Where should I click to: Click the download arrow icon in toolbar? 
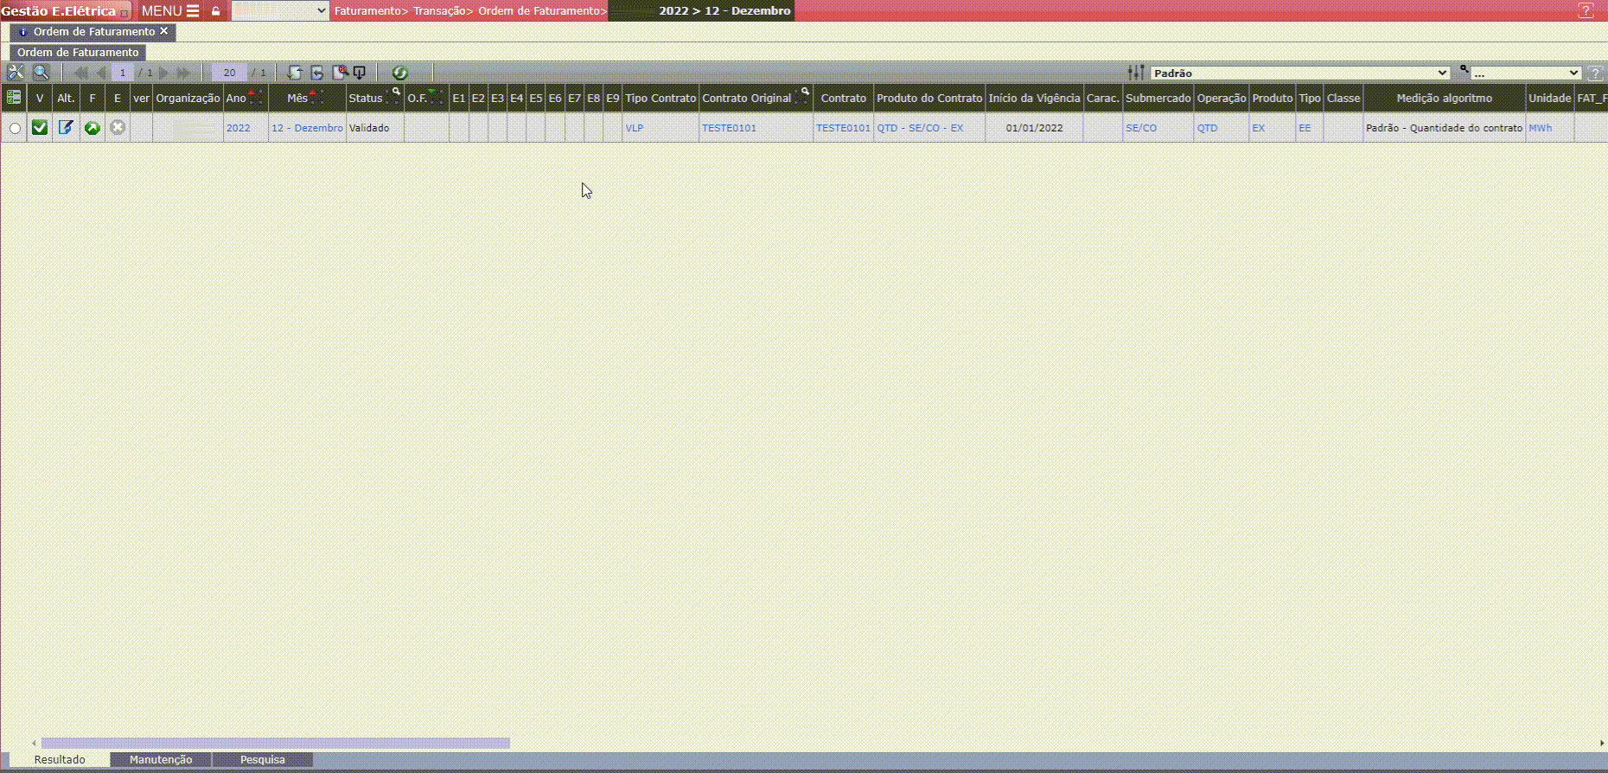coord(360,73)
